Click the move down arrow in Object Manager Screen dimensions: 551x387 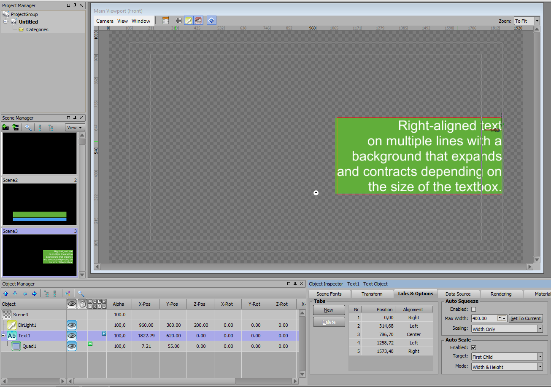click(15, 294)
